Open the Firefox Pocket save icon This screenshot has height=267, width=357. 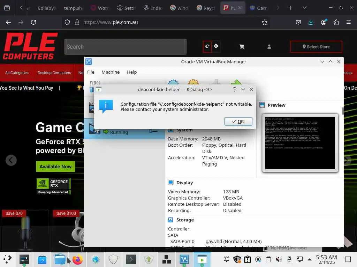click(298, 22)
